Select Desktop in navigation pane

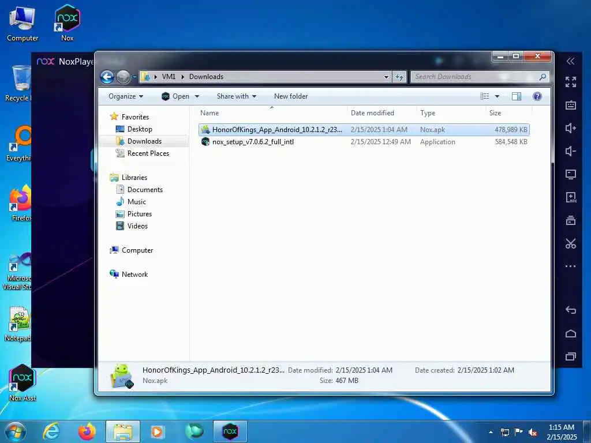click(134, 129)
